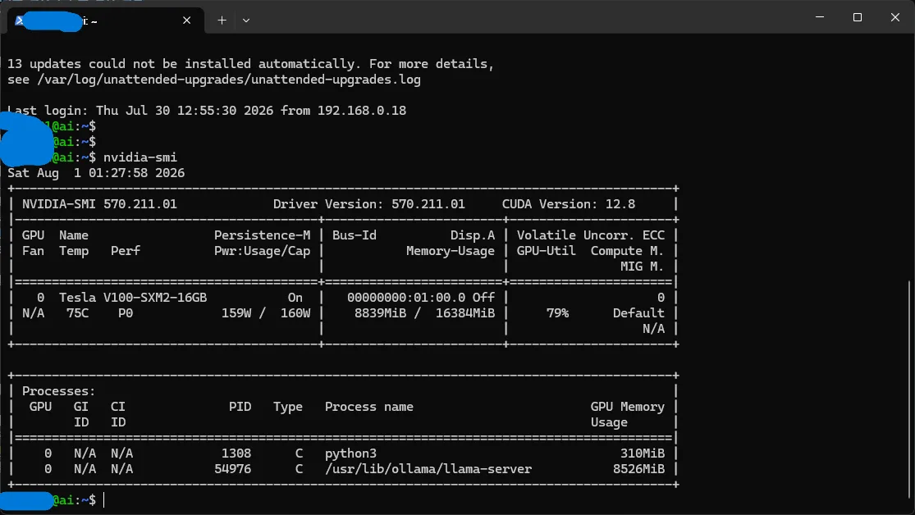Viewport: 915px width, 515px height.
Task: Click the 'GPU-Util' column header
Action: [547, 251]
